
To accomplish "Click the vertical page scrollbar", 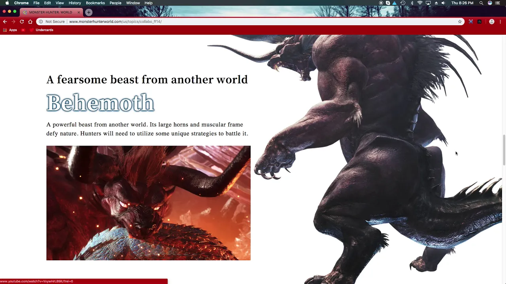I will click(504, 150).
